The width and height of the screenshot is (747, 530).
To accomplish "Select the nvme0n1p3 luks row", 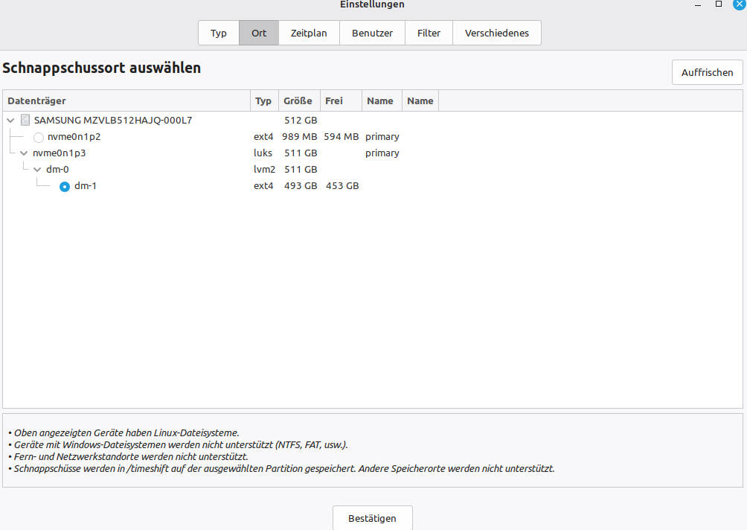I will click(x=60, y=153).
